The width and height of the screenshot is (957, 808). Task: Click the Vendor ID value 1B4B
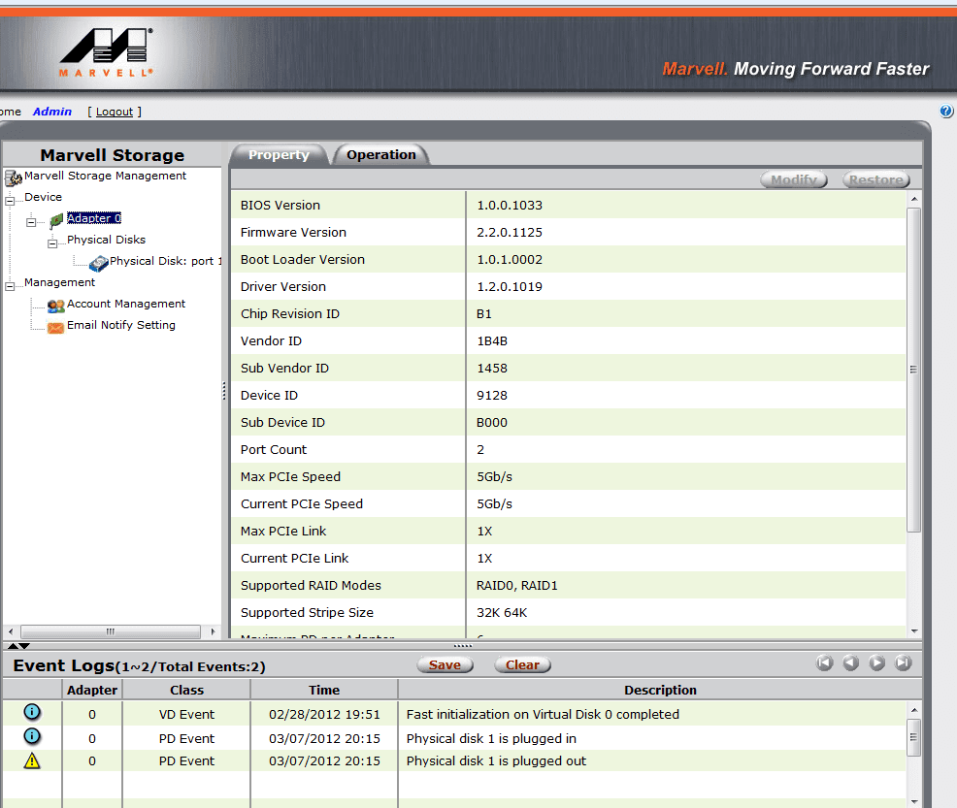pyautogui.click(x=492, y=340)
